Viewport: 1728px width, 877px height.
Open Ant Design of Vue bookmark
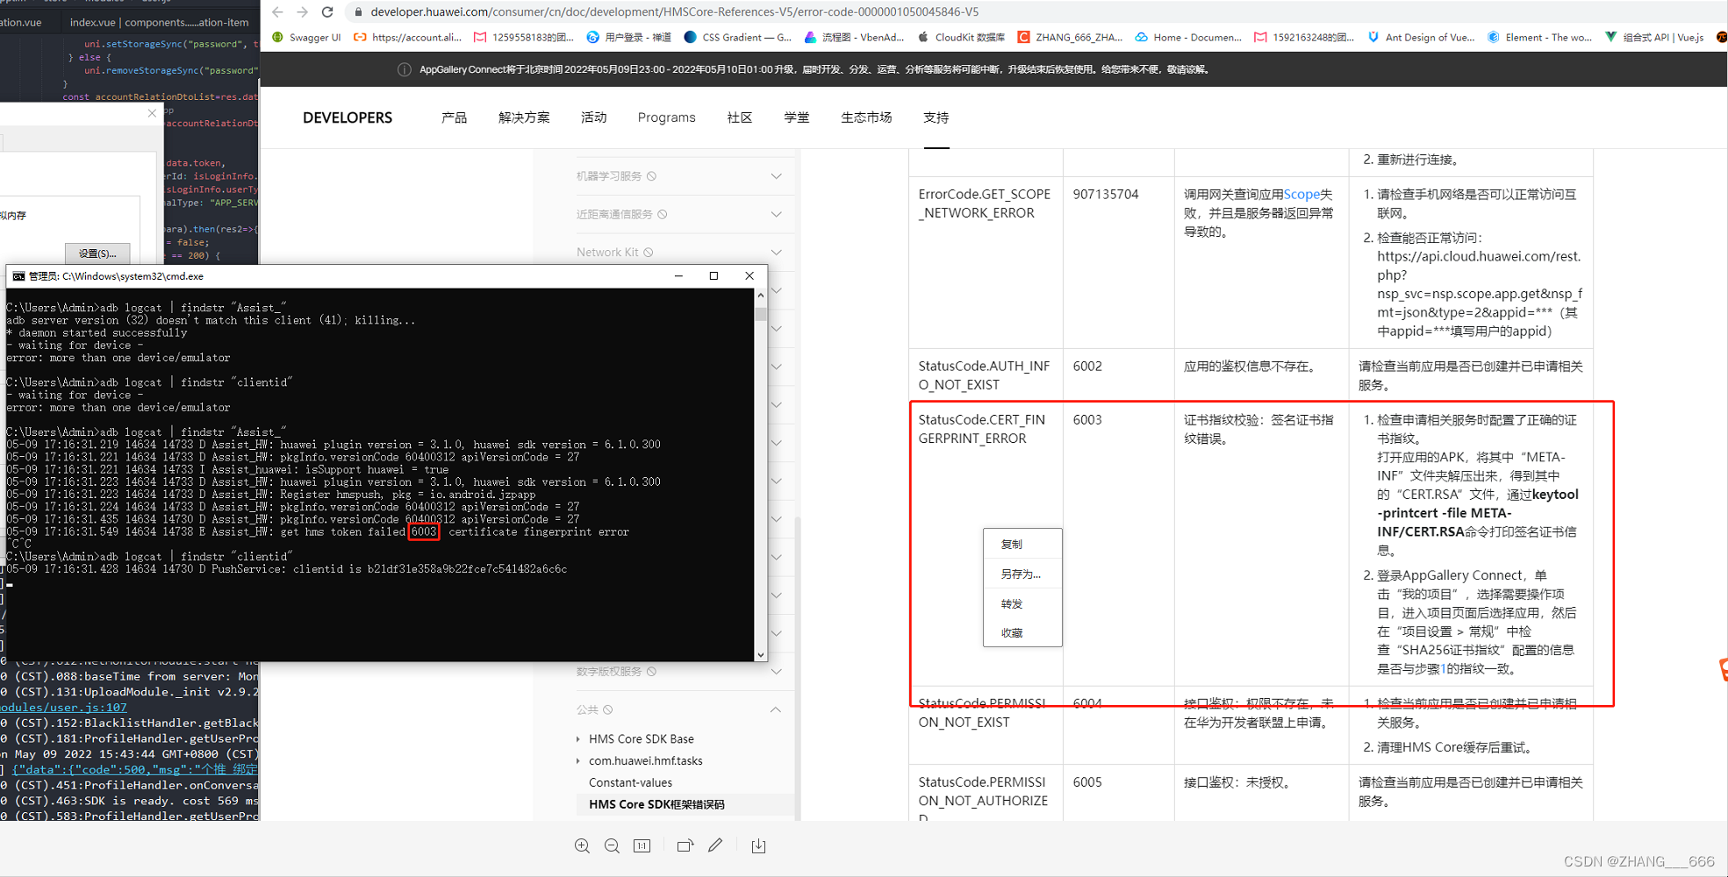coord(1421,38)
